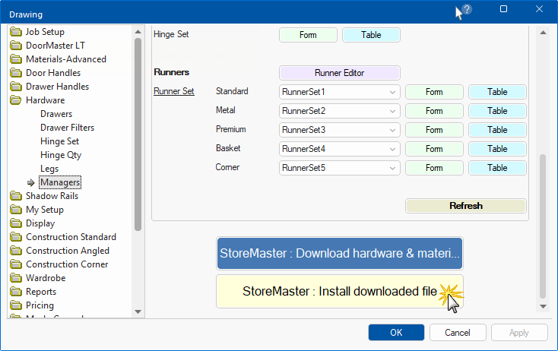
Task: Click the Reports folder icon
Action: pos(16,292)
